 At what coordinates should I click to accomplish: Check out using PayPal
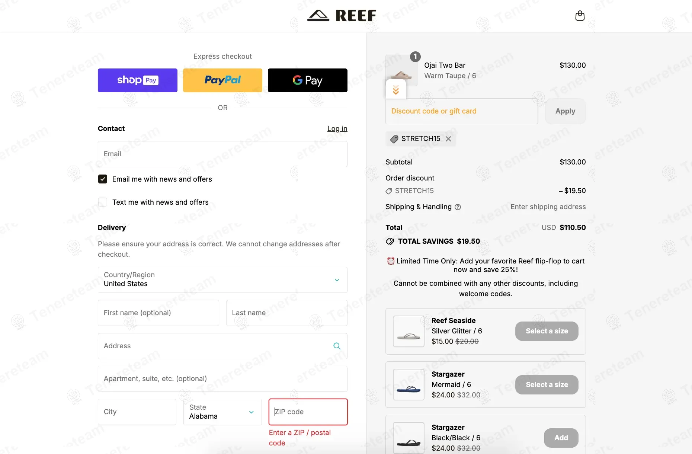point(222,80)
